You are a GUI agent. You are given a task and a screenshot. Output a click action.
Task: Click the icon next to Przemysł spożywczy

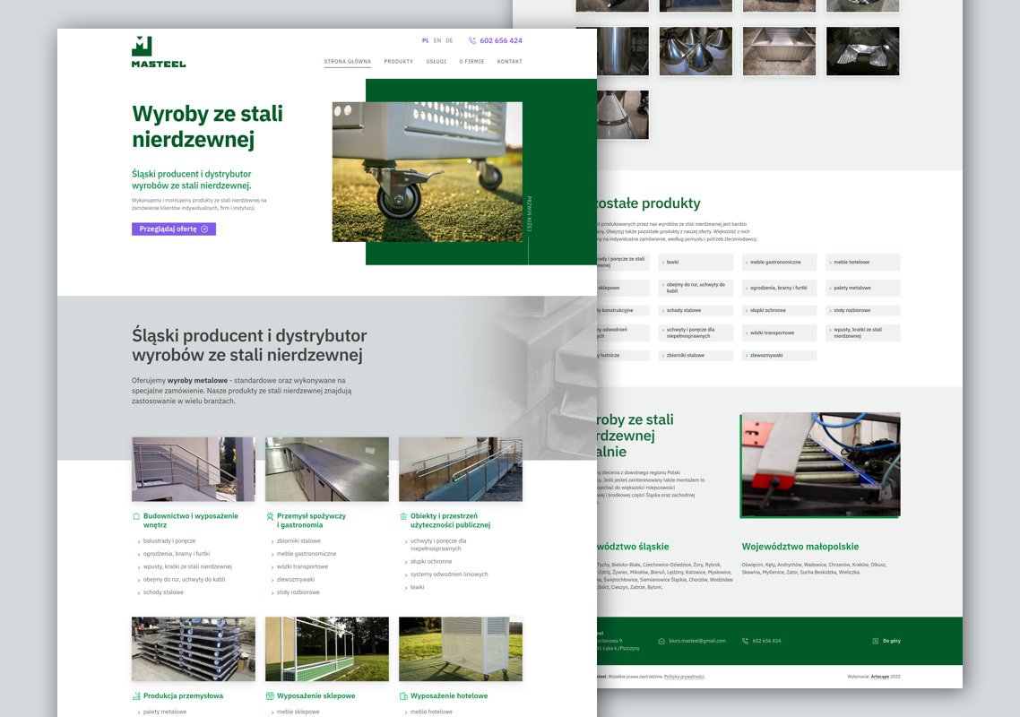click(270, 516)
